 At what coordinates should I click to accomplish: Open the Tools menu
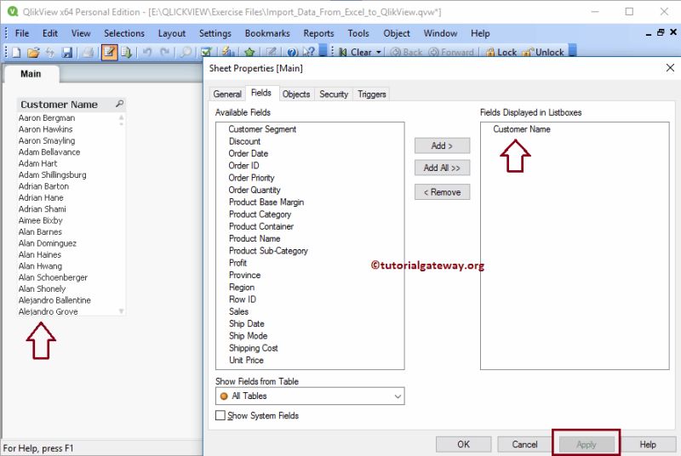pyautogui.click(x=358, y=33)
